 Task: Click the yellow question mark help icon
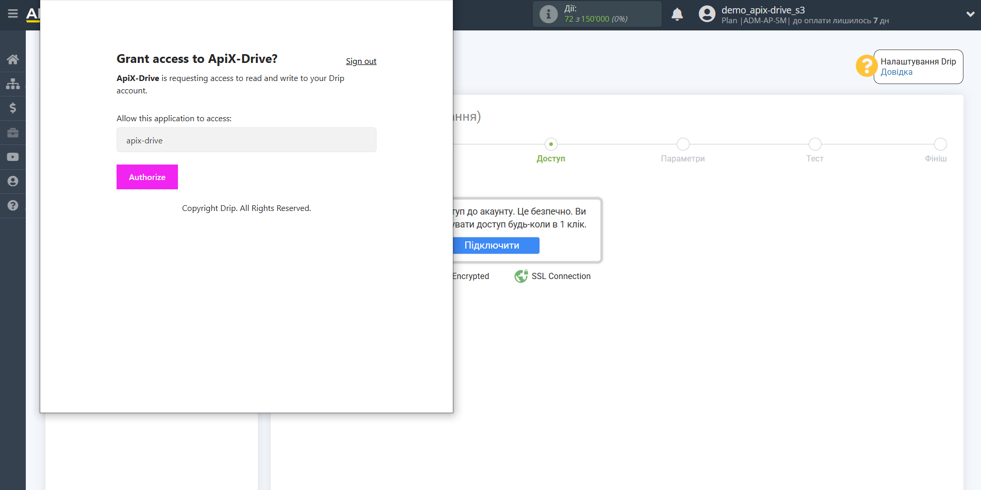pyautogui.click(x=866, y=66)
